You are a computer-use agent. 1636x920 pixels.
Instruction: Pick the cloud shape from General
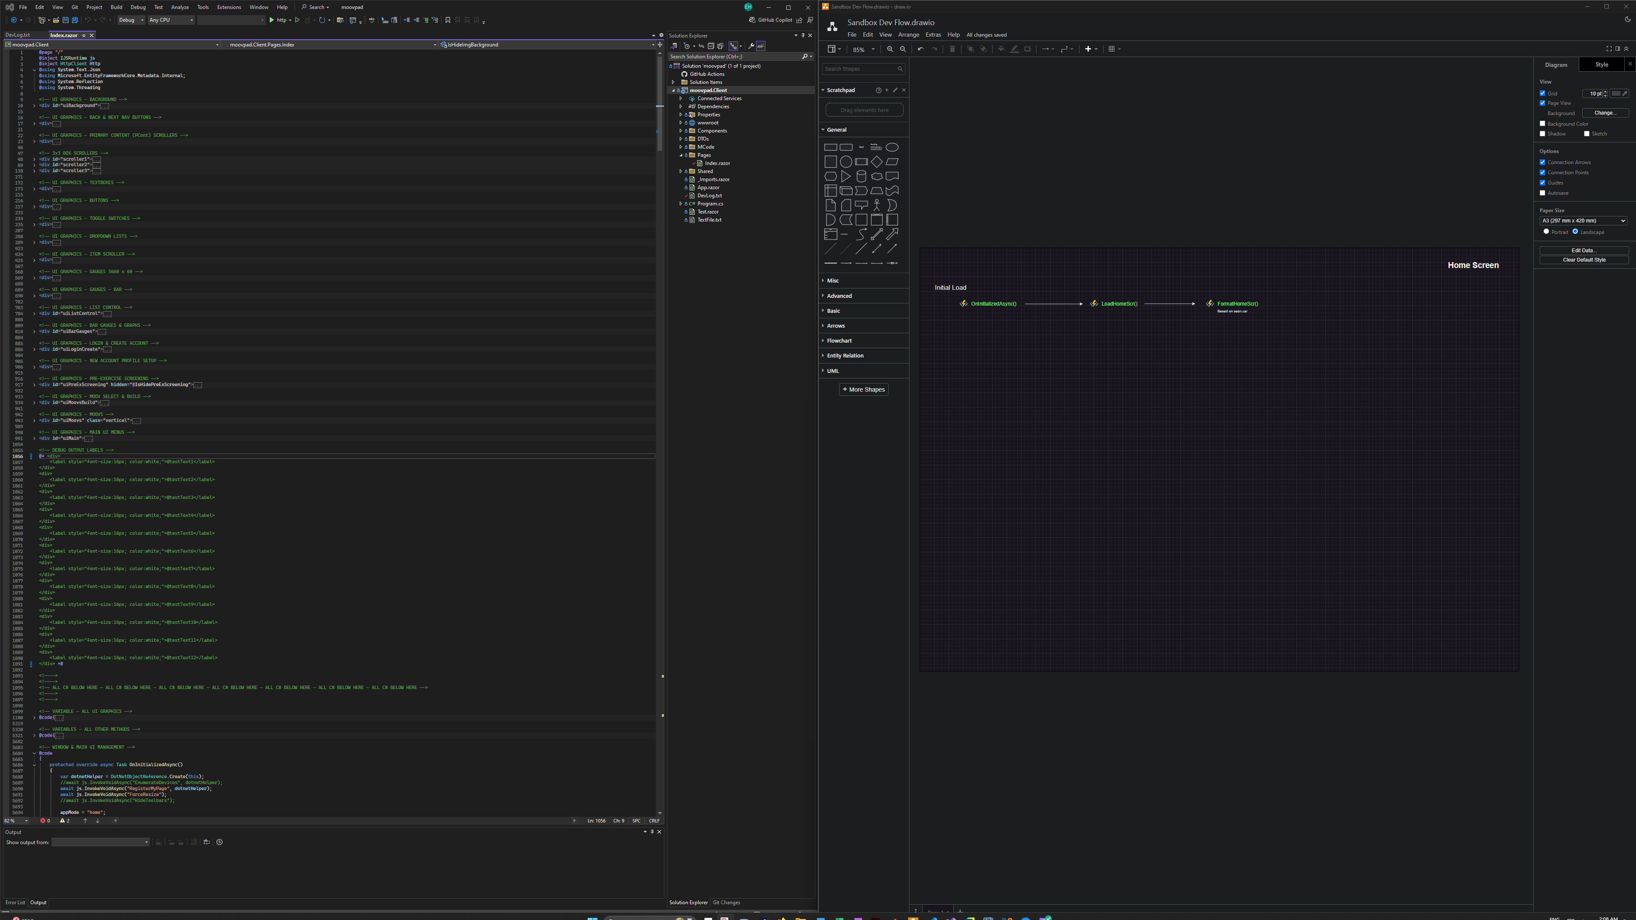[877, 176]
